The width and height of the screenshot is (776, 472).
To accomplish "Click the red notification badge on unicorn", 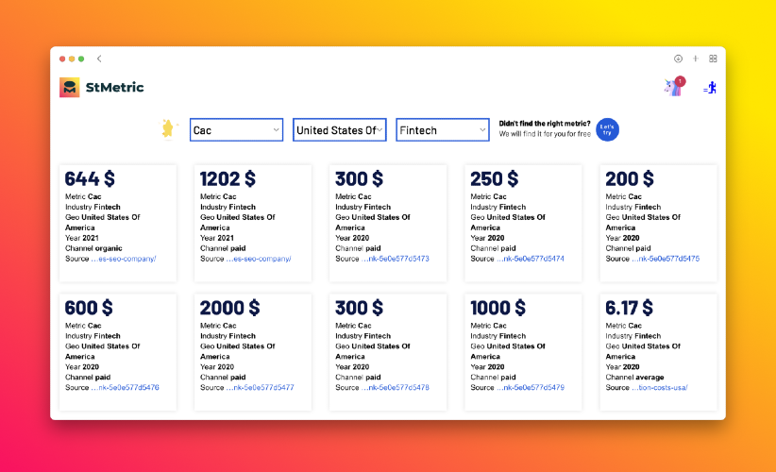I will click(x=681, y=80).
